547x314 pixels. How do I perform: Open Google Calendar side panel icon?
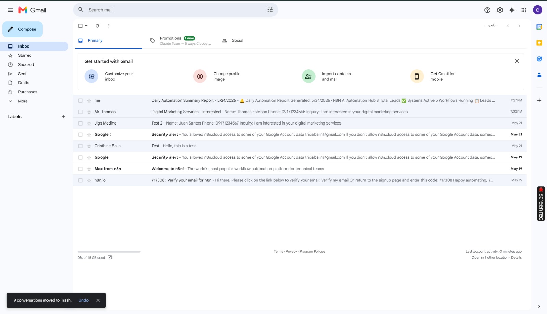pos(539,27)
